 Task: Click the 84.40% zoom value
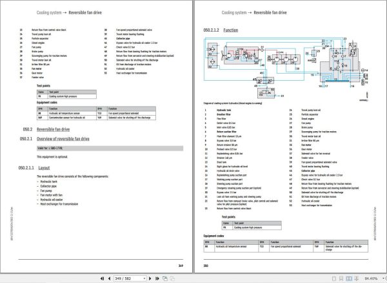[x=371, y=278]
